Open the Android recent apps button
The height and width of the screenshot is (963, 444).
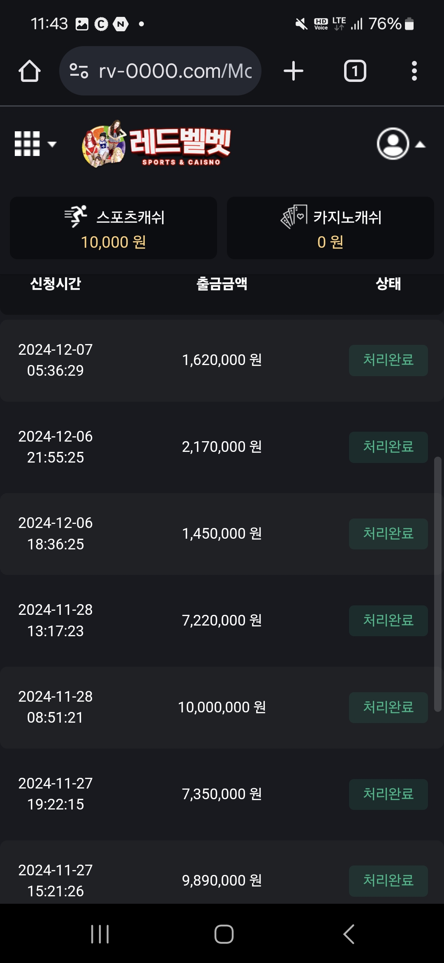[x=100, y=934]
